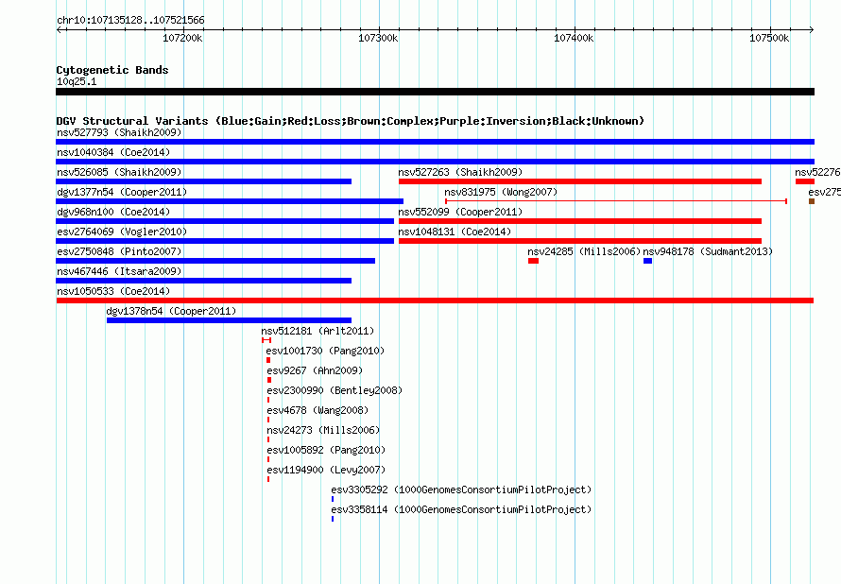This screenshot has height=584, width=841.
Task: Click the 10q25.1 black cytogenetic band
Action: click(x=435, y=92)
